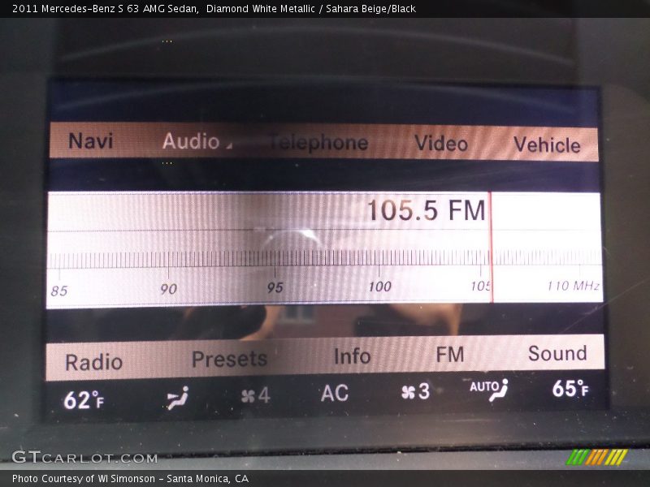Select the AUTO airflow seat icon
The image size is (650, 487).
(489, 390)
